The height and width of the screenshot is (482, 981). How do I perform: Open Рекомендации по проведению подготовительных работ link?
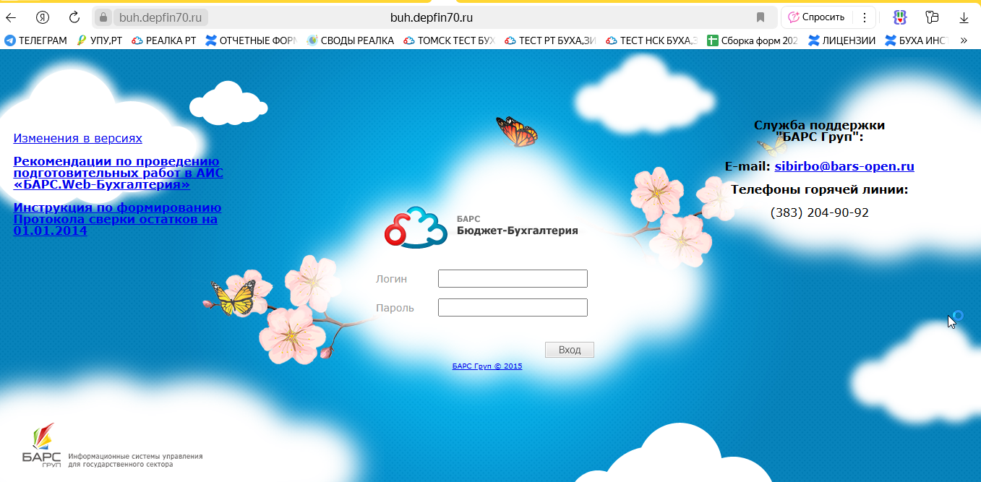119,173
